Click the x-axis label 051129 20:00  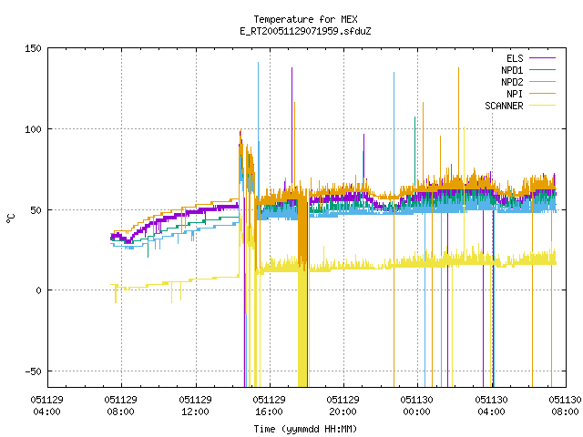tap(343, 406)
